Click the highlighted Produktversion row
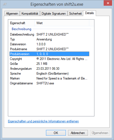The height and width of the screenshot is (140, 114). coord(49,54)
